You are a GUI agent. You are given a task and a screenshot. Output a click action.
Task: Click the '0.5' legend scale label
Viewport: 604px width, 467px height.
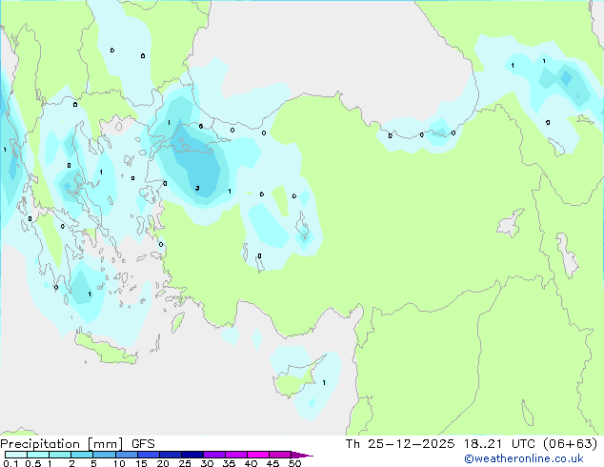coord(33,463)
